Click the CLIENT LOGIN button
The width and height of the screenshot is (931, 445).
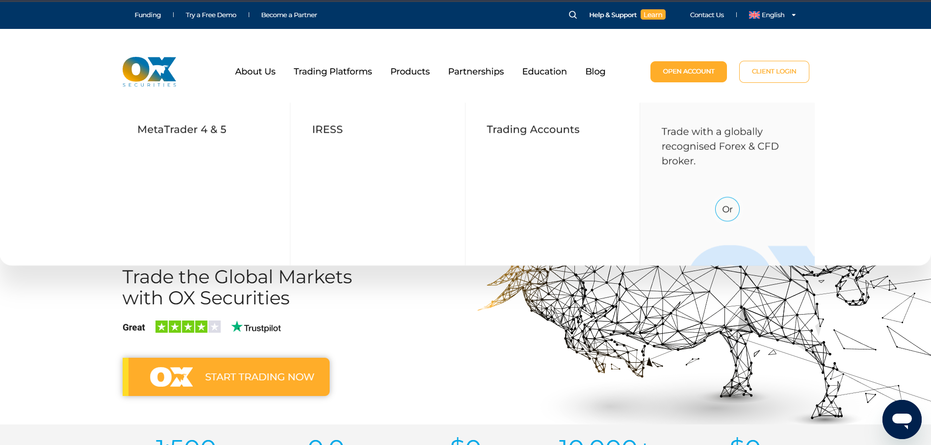coord(774,72)
